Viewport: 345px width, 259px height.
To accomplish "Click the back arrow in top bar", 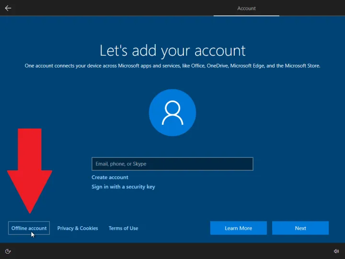I will pos(8,8).
